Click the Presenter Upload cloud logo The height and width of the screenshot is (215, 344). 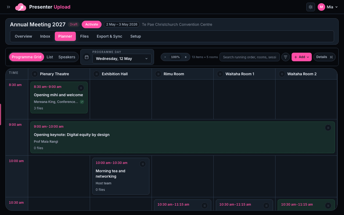tap(21, 7)
